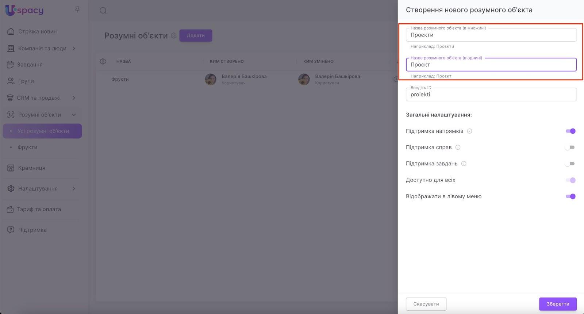Click Валерія Башкірова name under КИМ СТВОРЕНО

(244, 76)
